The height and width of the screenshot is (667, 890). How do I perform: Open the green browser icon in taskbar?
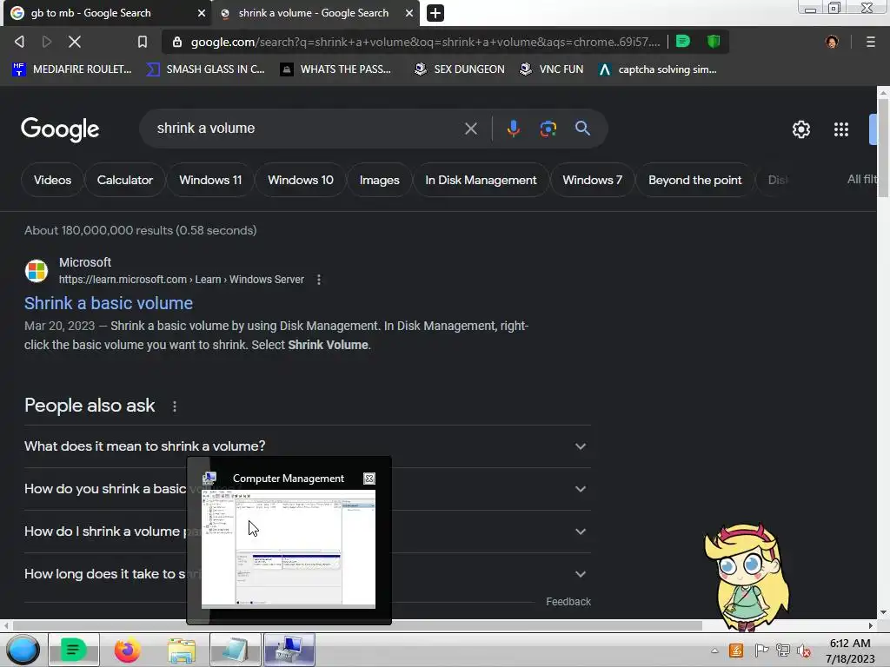tap(73, 650)
